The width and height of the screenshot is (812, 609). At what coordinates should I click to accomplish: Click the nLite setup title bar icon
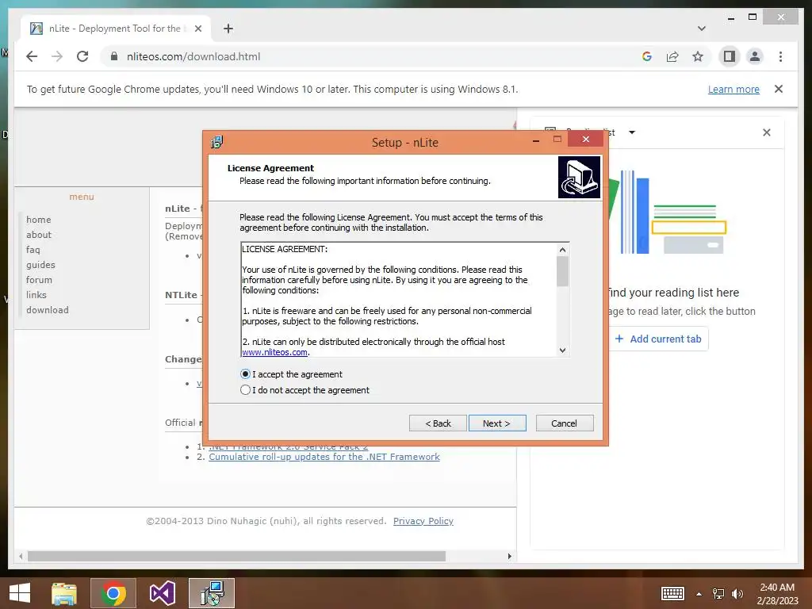coord(217,142)
